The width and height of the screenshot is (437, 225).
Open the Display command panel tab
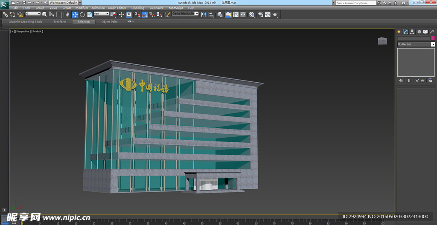(425, 32)
